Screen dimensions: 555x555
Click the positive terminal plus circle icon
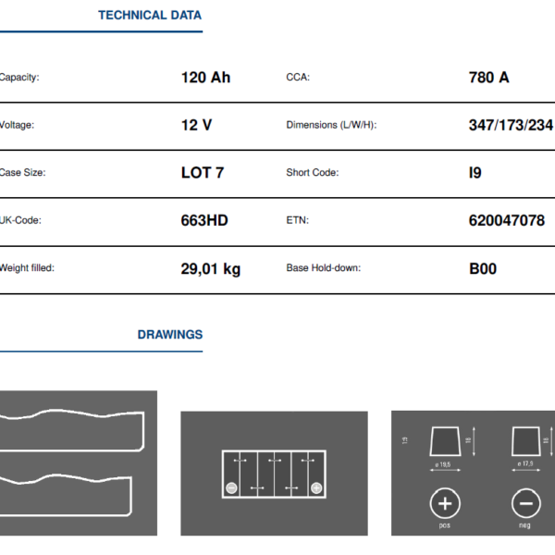[445, 503]
